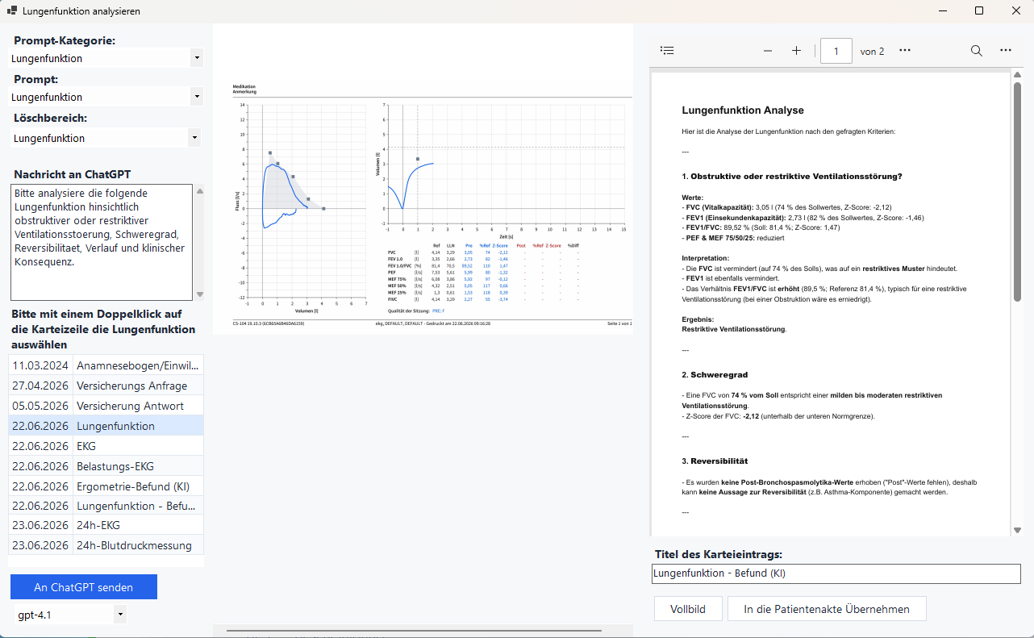Click In die Patientenakte Übernehmen

pos(827,609)
